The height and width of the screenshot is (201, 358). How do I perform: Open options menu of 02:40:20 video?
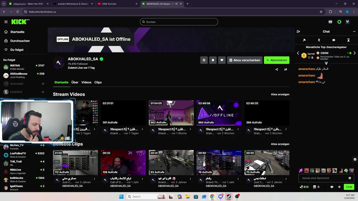coord(286,129)
